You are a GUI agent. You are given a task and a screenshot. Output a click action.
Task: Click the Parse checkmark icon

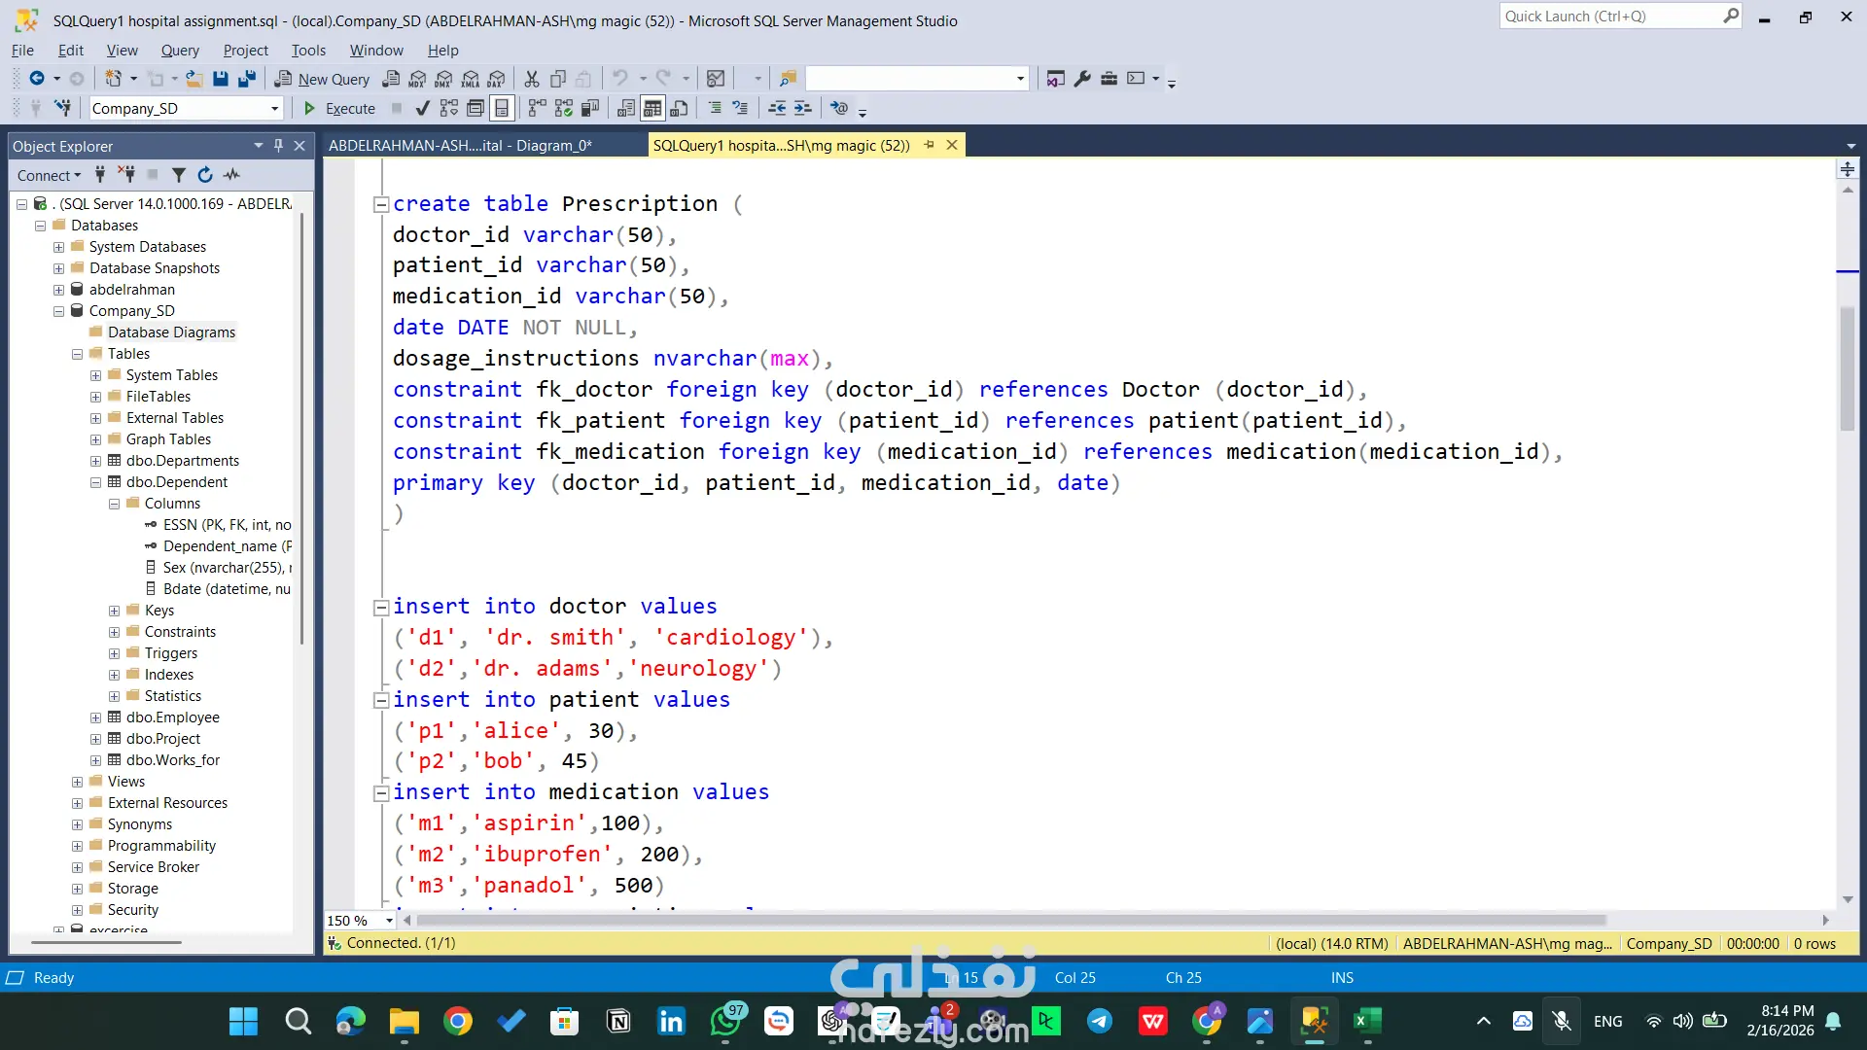(x=422, y=108)
